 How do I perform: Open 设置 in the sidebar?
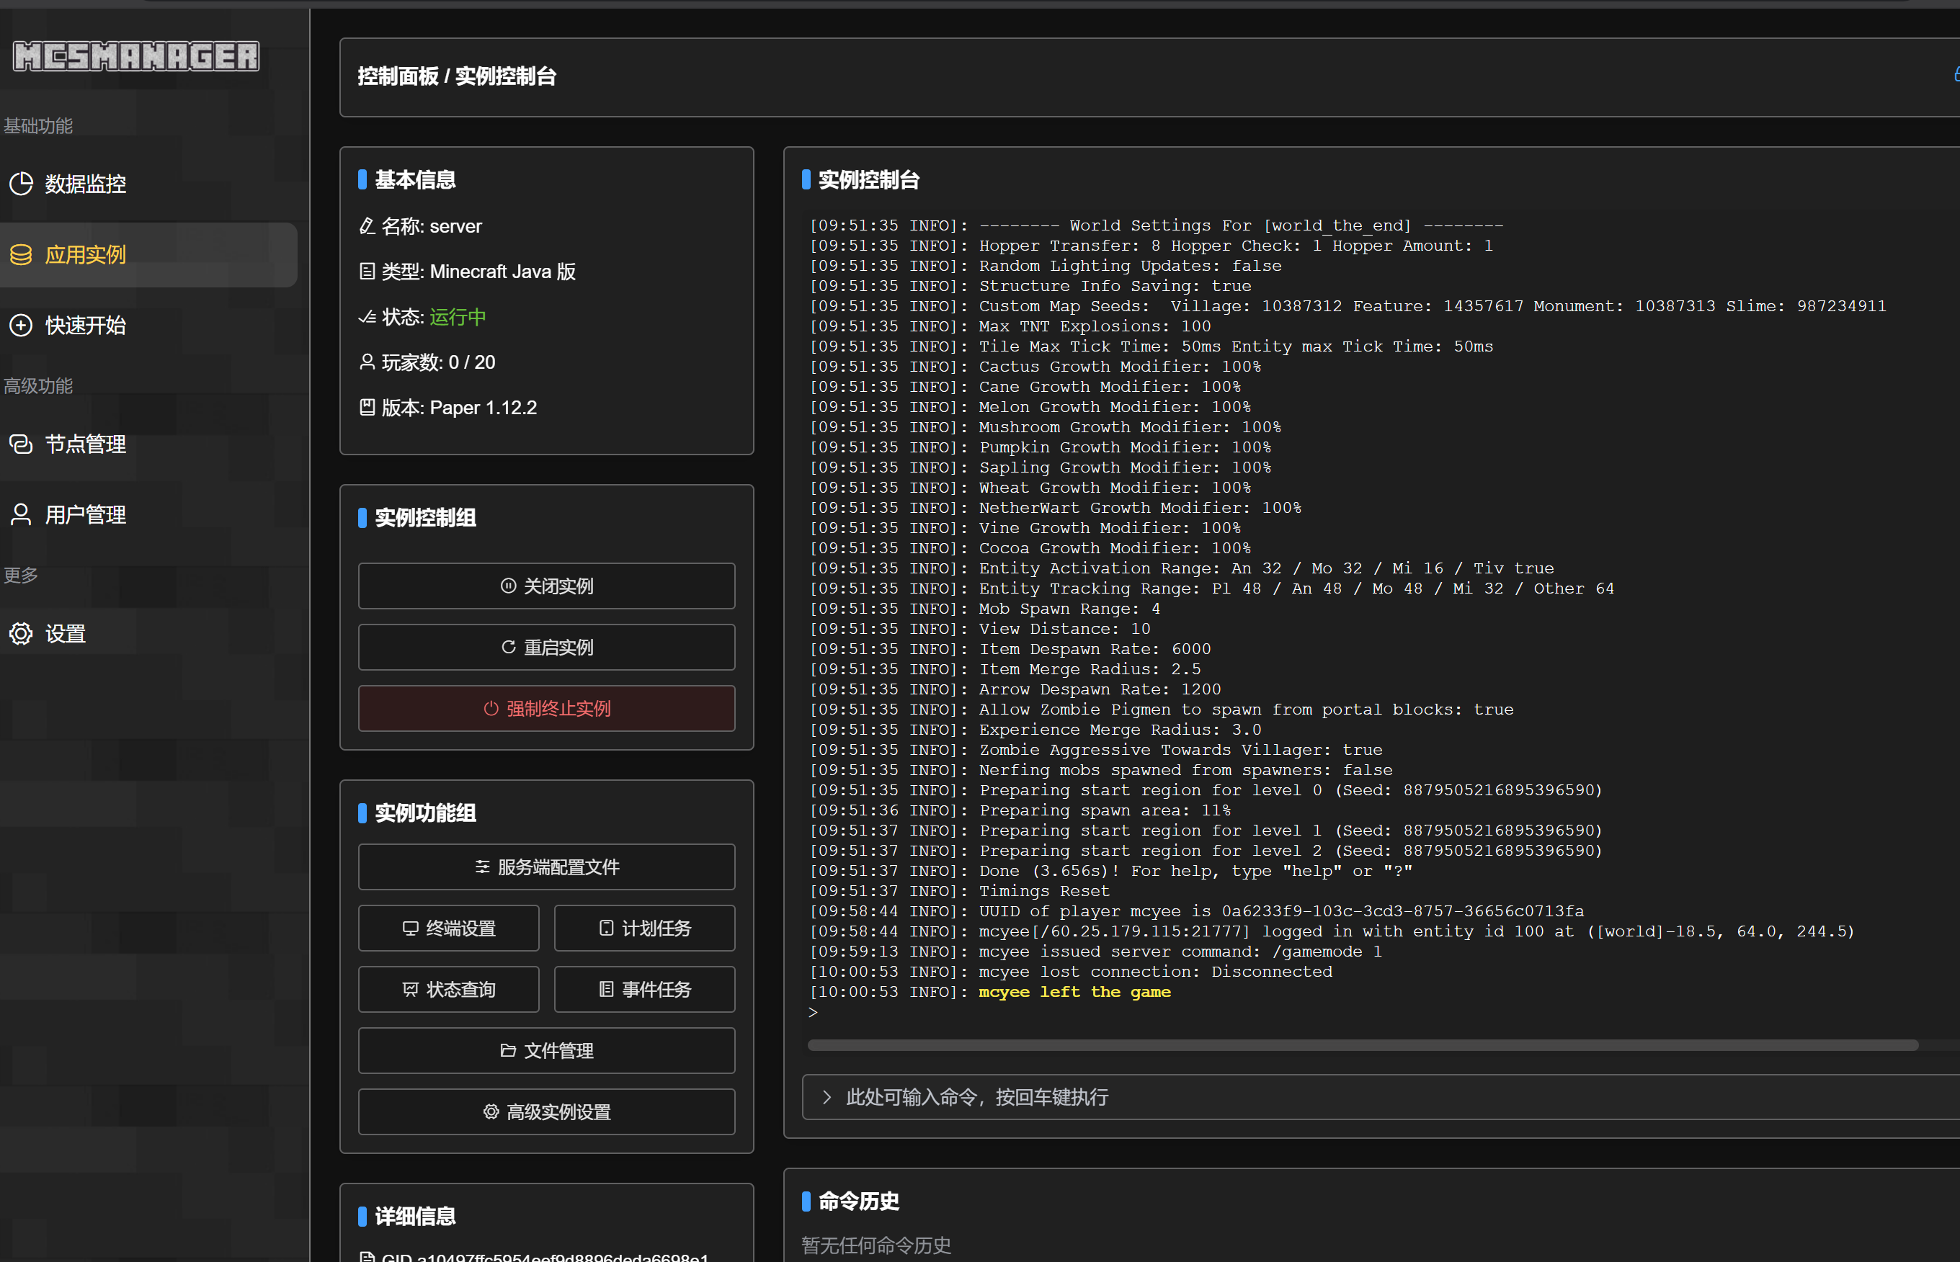point(148,633)
